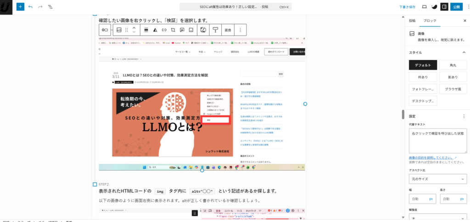Click the 公開 publish button

tap(457, 6)
